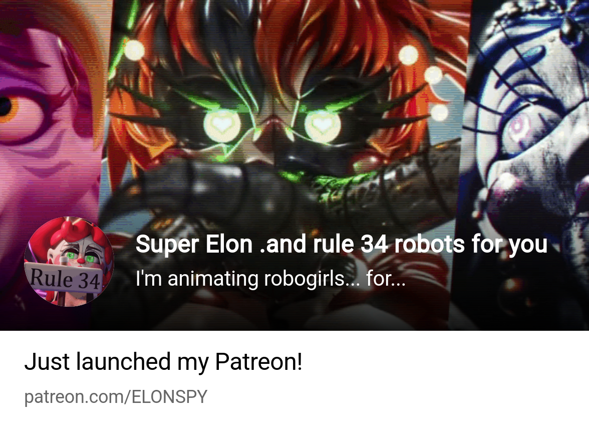Click the Rule 34 sign in avatar
This screenshot has width=589, height=427.
(x=65, y=278)
